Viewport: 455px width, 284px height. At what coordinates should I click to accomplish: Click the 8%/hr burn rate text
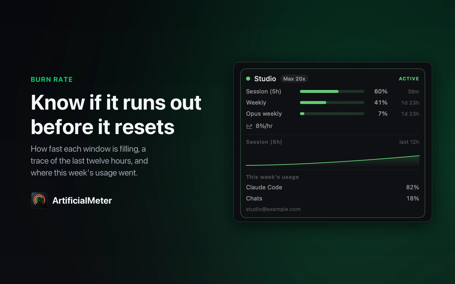coord(264,126)
